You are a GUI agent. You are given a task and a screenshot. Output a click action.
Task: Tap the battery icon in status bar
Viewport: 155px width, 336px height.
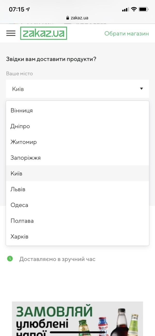(143, 9)
